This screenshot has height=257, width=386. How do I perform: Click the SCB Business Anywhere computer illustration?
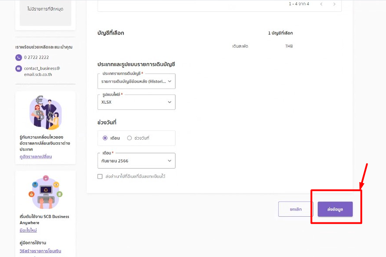coord(46,192)
